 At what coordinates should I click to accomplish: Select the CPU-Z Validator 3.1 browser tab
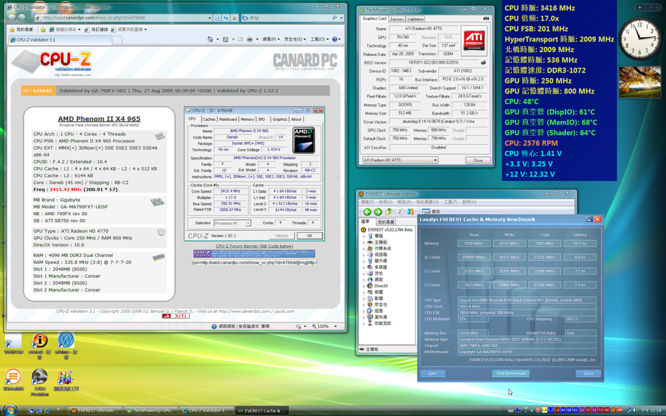click(x=59, y=40)
